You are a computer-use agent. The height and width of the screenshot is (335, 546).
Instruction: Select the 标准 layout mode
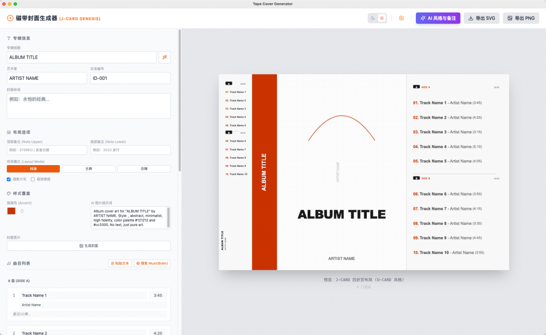click(33, 169)
